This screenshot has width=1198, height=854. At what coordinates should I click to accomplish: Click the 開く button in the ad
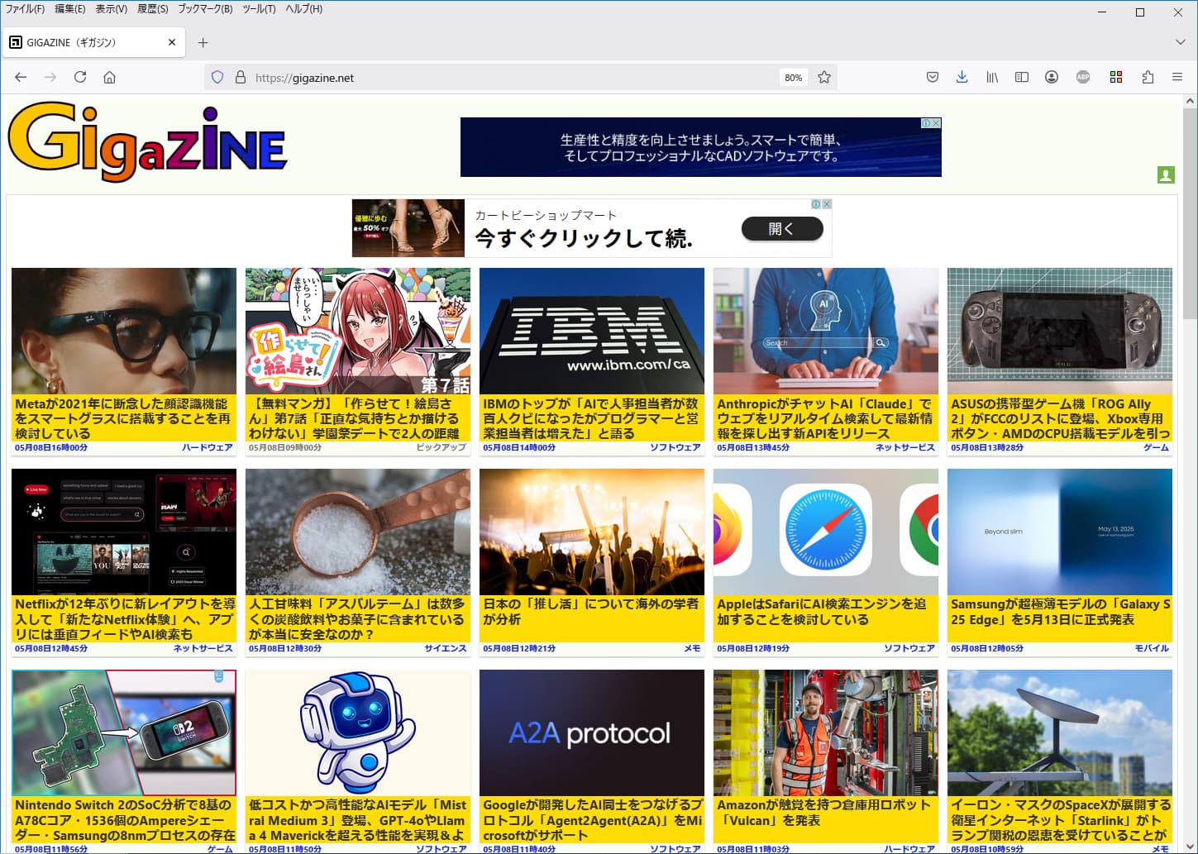click(x=782, y=228)
